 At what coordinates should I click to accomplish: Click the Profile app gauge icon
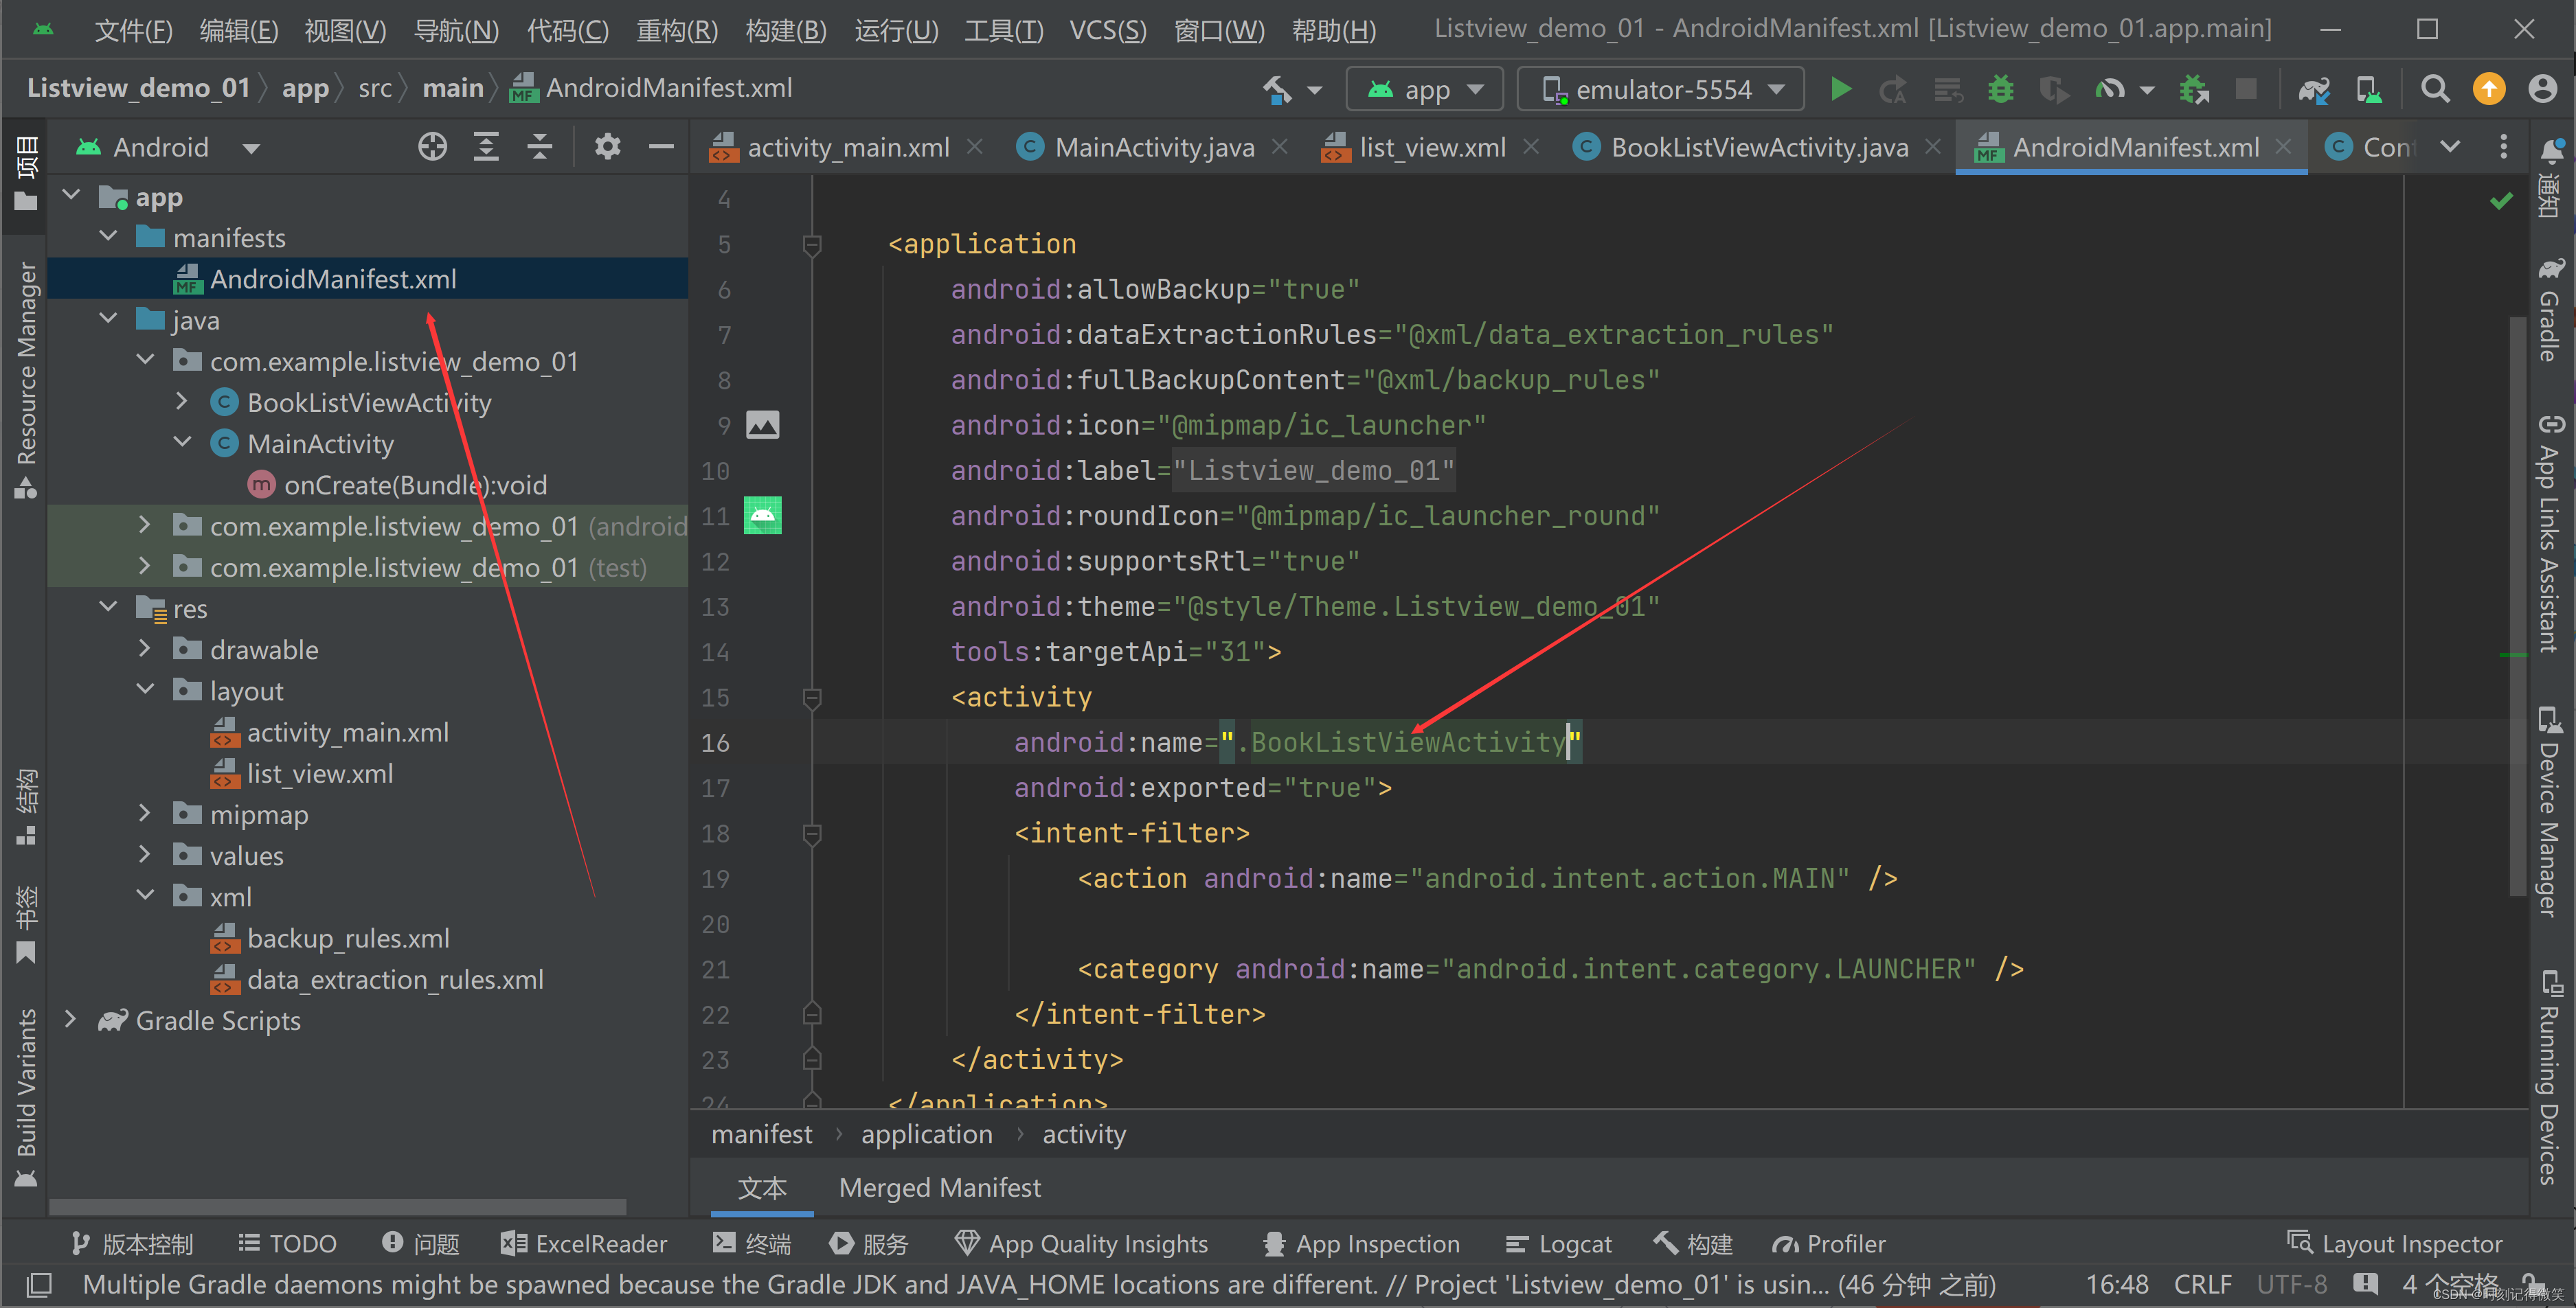tap(2109, 89)
